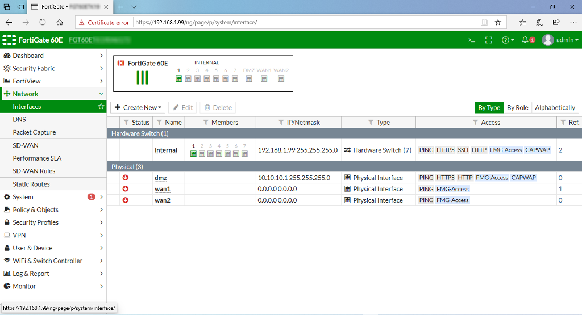This screenshot has width=582, height=315.
Task: Toggle favorite star for Interfaces
Action: point(101,106)
